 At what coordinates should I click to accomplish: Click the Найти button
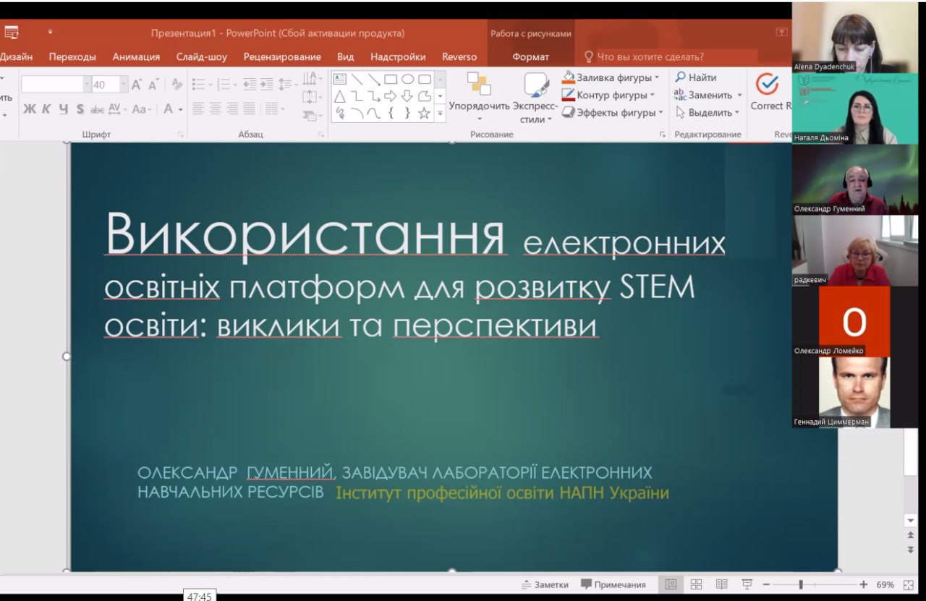(696, 77)
